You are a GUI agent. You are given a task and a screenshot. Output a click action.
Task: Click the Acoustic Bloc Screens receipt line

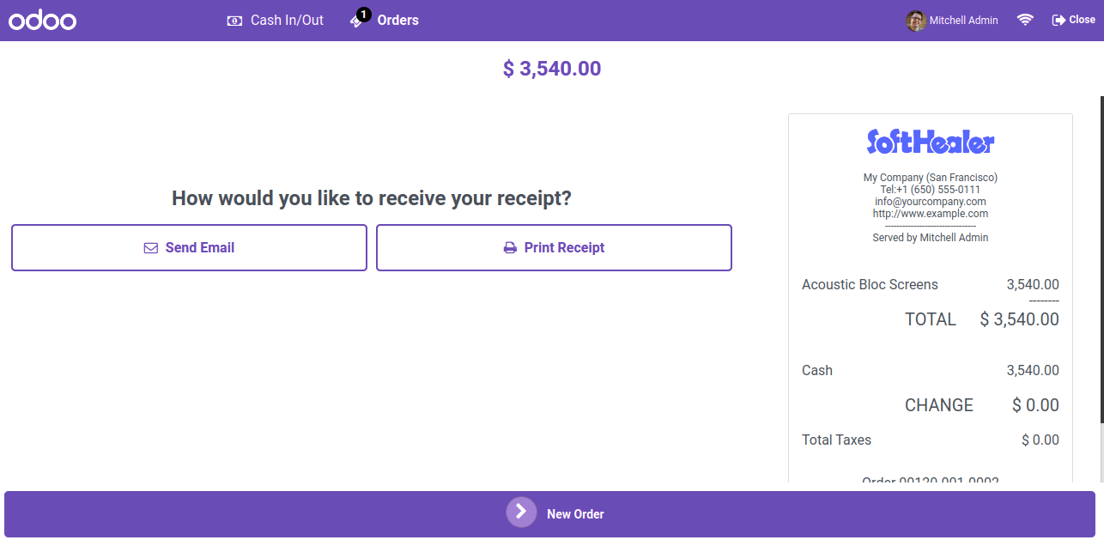pyautogui.click(x=931, y=285)
